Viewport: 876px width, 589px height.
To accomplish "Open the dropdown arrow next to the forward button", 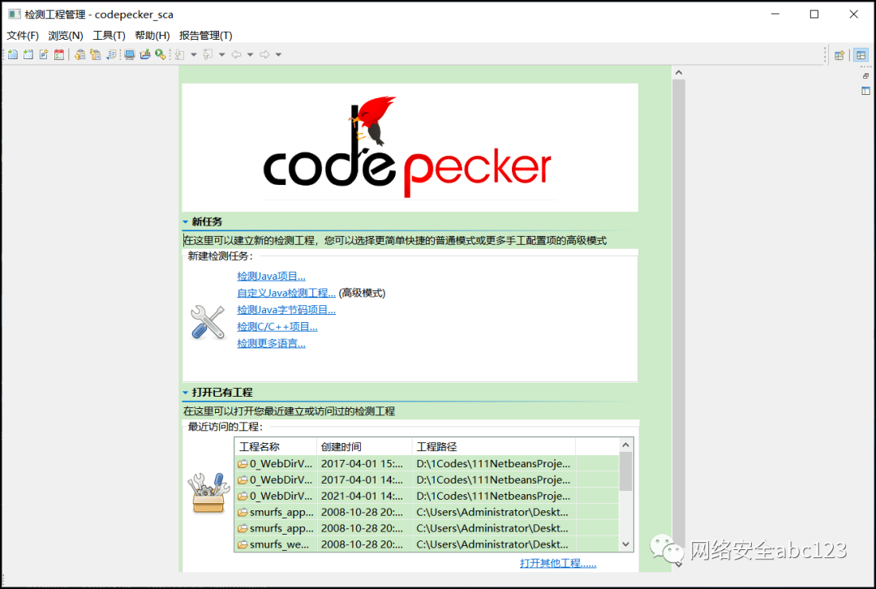I will tap(278, 54).
